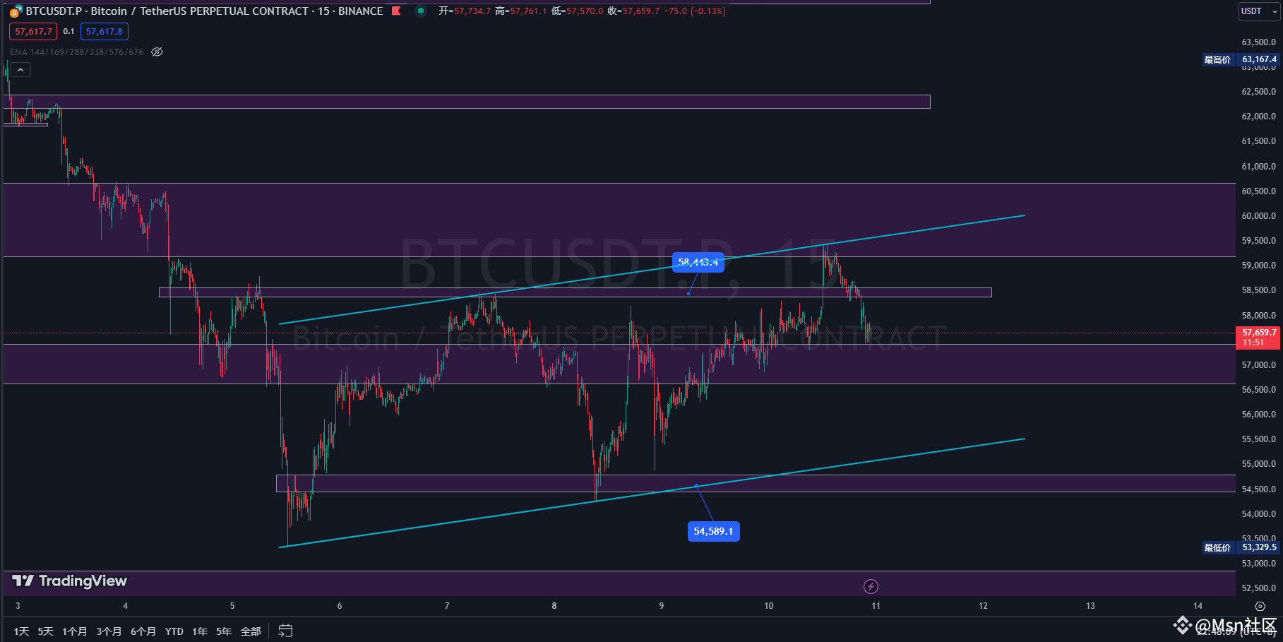Select the 全部 range option

(x=251, y=630)
